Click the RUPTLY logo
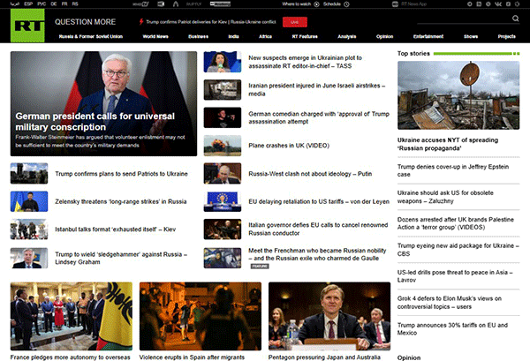 (x=193, y=4)
